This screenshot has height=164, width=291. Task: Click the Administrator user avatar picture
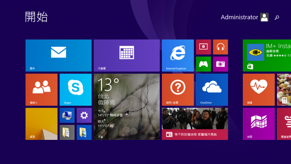[264, 17]
